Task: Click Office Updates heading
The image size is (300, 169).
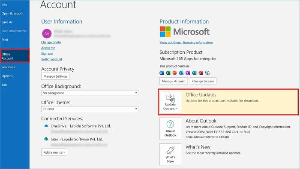Action: 201,95
